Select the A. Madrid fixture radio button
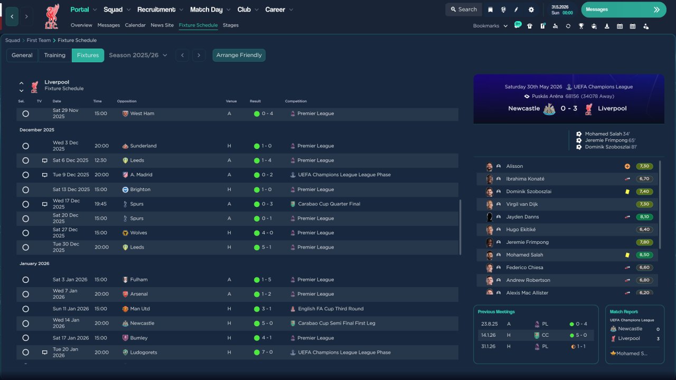This screenshot has height=380, width=676. point(25,175)
